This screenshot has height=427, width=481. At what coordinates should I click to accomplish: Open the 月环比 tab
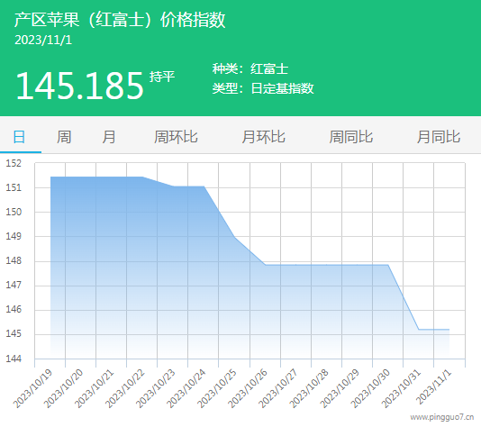(x=263, y=137)
